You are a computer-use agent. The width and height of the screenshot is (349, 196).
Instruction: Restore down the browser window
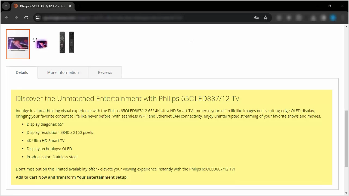pyautogui.click(x=330, y=6)
